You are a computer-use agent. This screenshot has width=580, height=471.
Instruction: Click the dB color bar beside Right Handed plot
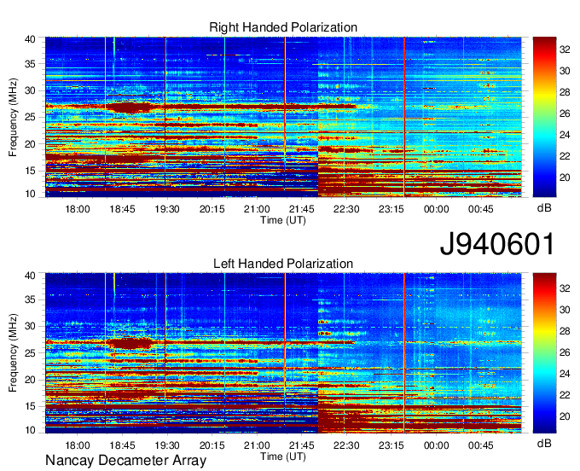pos(544,117)
